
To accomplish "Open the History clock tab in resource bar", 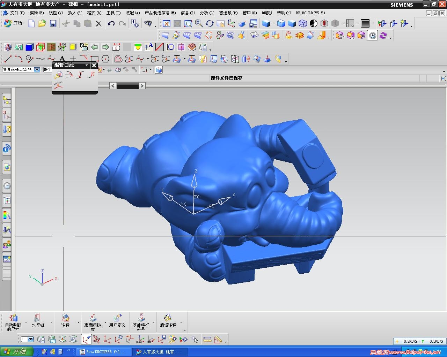I will pyautogui.click(x=7, y=186).
